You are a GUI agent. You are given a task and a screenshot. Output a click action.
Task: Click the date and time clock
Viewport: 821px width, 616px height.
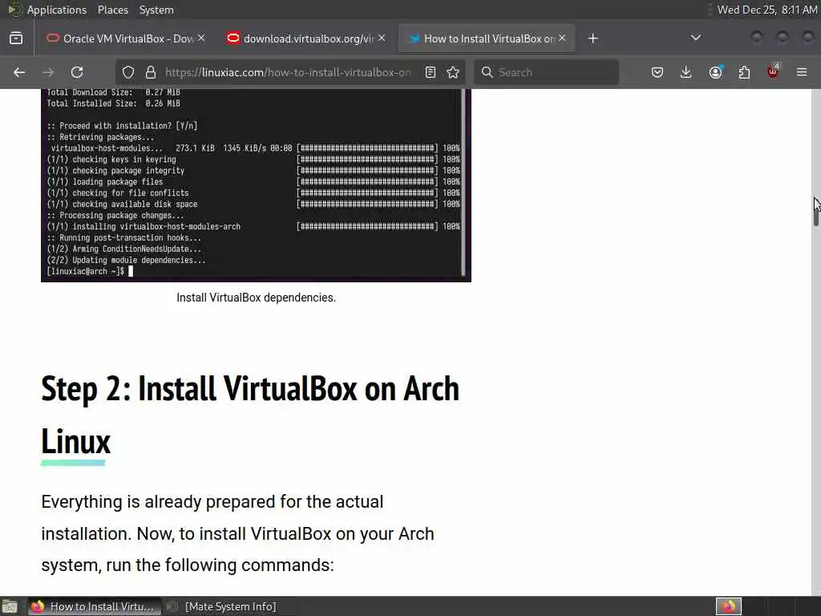767,10
